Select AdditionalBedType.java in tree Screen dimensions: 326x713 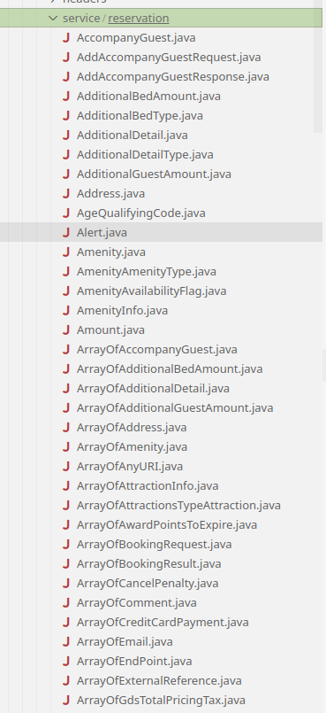[x=140, y=116]
